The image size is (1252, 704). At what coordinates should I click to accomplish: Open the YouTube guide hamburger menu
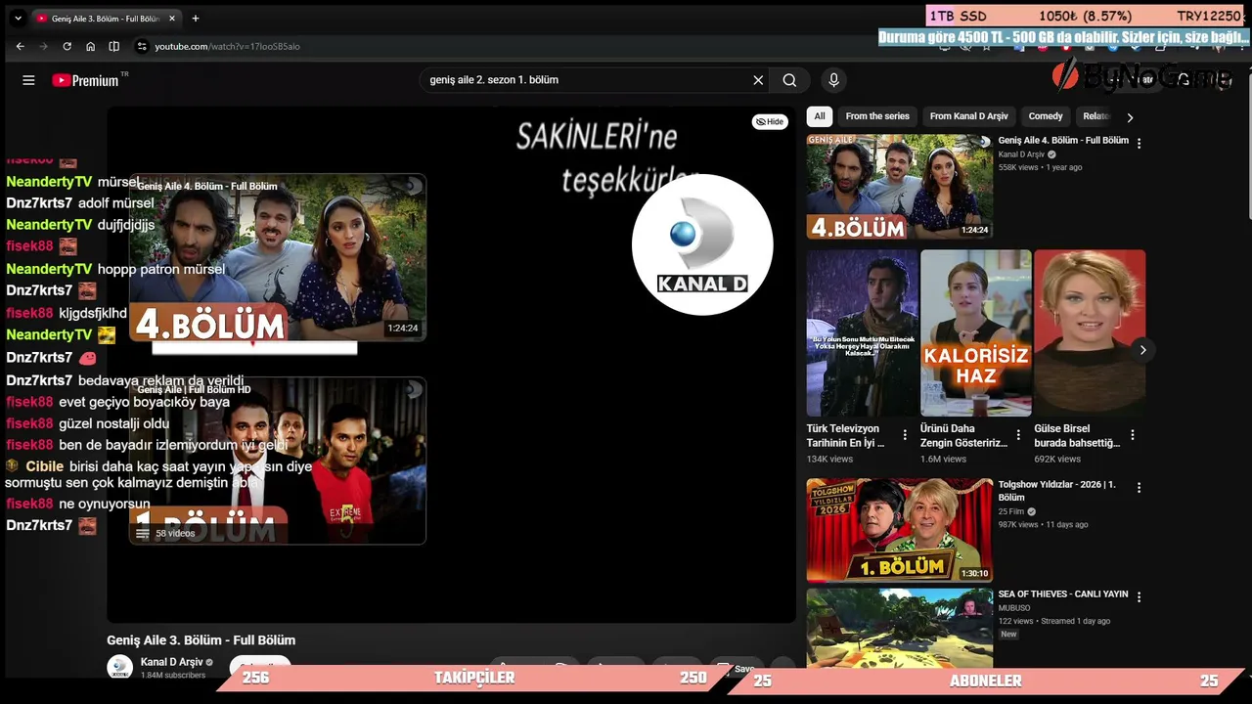pos(28,80)
